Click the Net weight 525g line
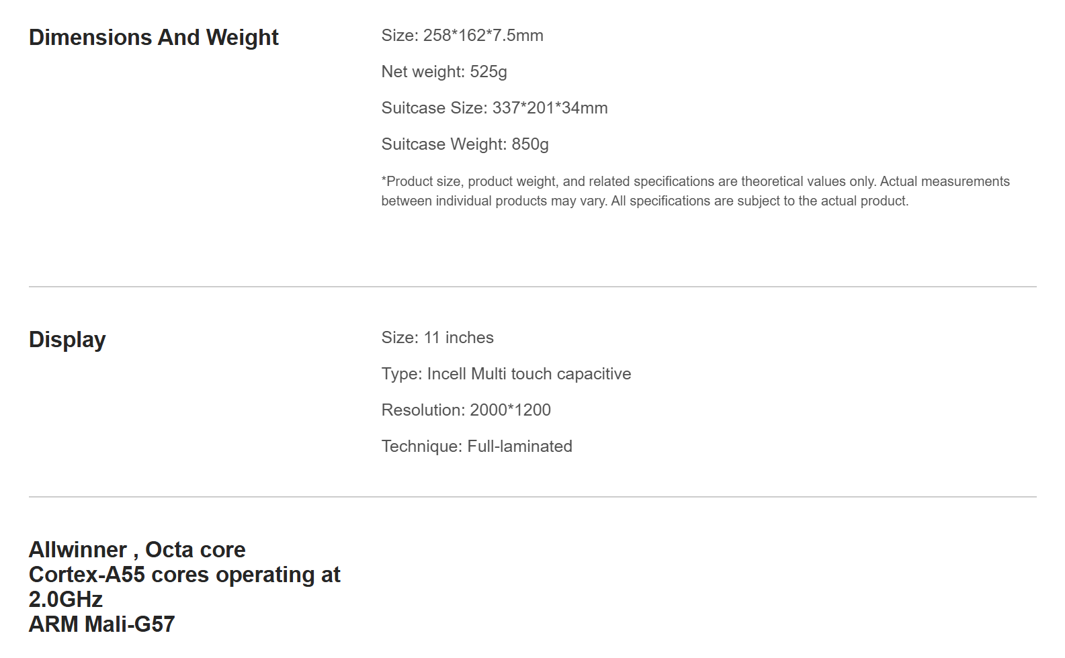Image resolution: width=1065 pixels, height=658 pixels. tap(444, 72)
